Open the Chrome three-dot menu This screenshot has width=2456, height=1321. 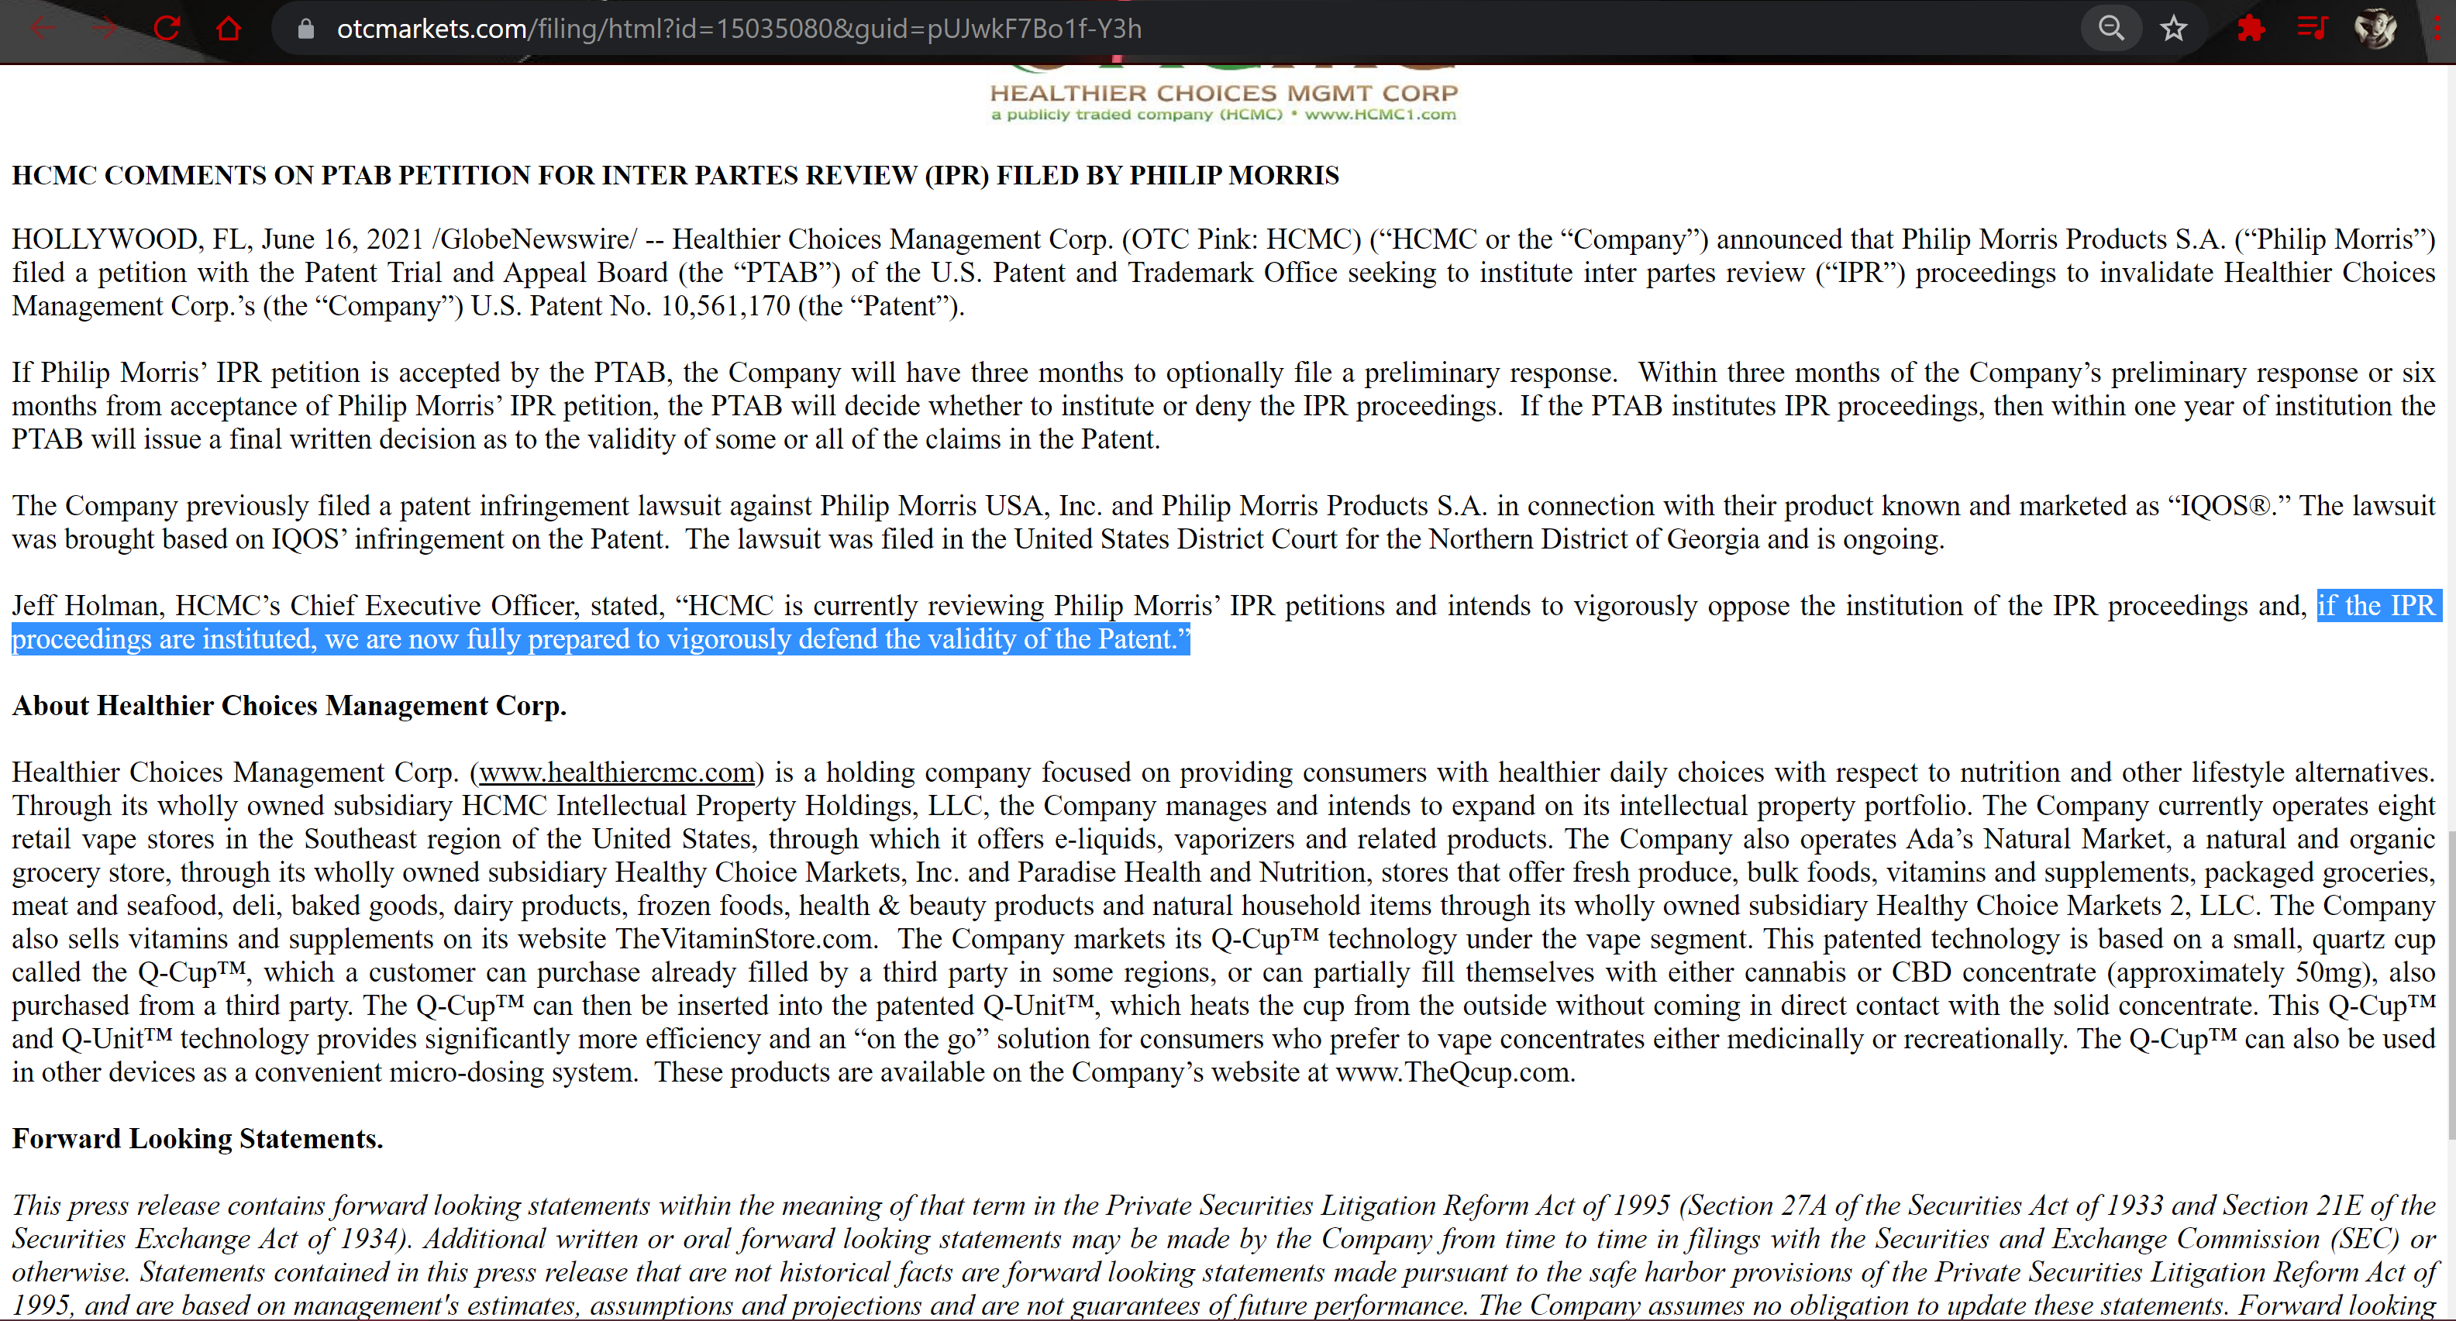pyautogui.click(x=2437, y=29)
